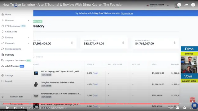Click the Keywords trend-arrow icon
The width and height of the screenshot is (198, 111).
pyautogui.click(x=3, y=43)
